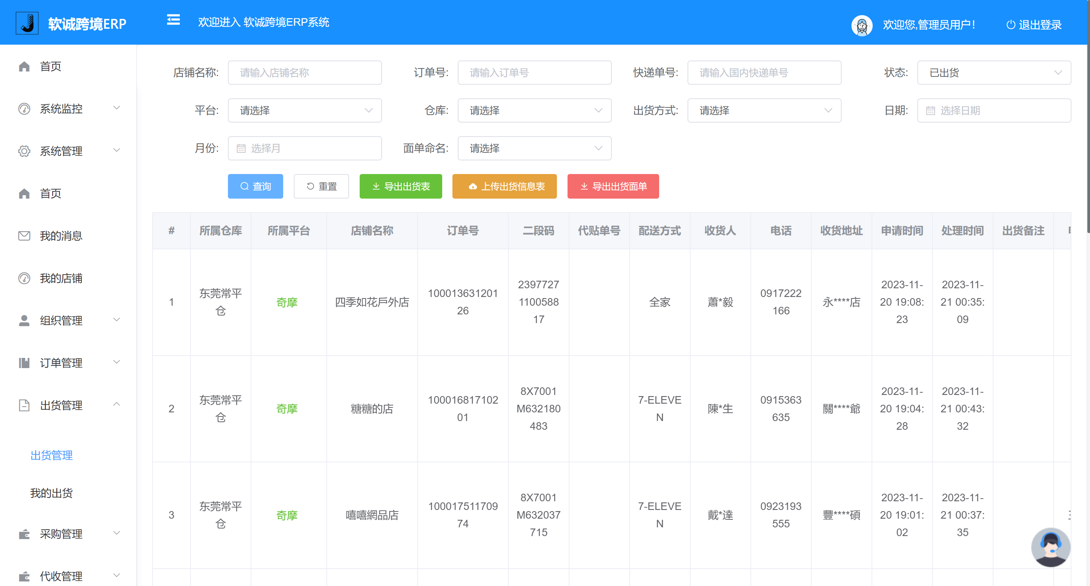The image size is (1090, 586).
Task: Click the 导出出货表 green button
Action: pyautogui.click(x=400, y=186)
